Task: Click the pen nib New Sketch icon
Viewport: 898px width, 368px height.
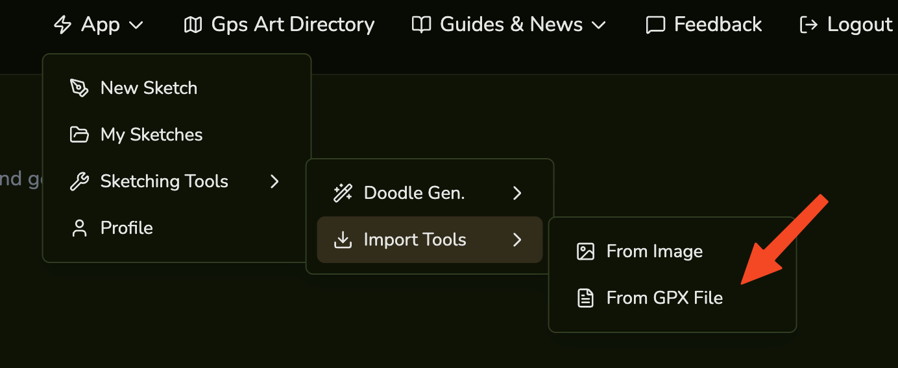Action: (79, 88)
